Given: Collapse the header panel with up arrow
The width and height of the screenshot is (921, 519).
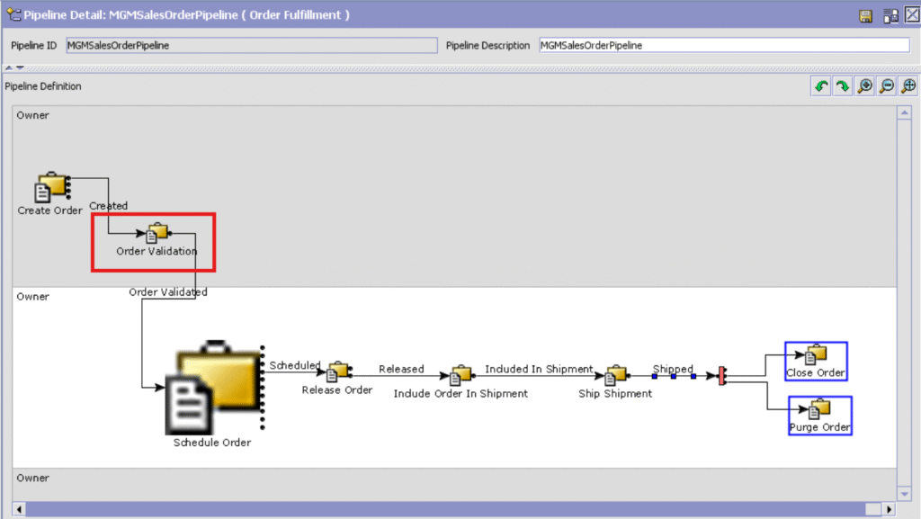Looking at the screenshot, I should coord(8,67).
